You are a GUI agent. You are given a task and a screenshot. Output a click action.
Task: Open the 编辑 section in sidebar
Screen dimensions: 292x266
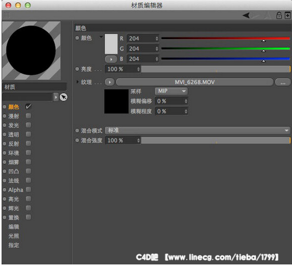tap(14, 226)
